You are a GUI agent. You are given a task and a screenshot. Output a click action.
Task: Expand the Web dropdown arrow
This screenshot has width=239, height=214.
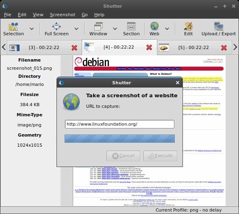click(167, 28)
